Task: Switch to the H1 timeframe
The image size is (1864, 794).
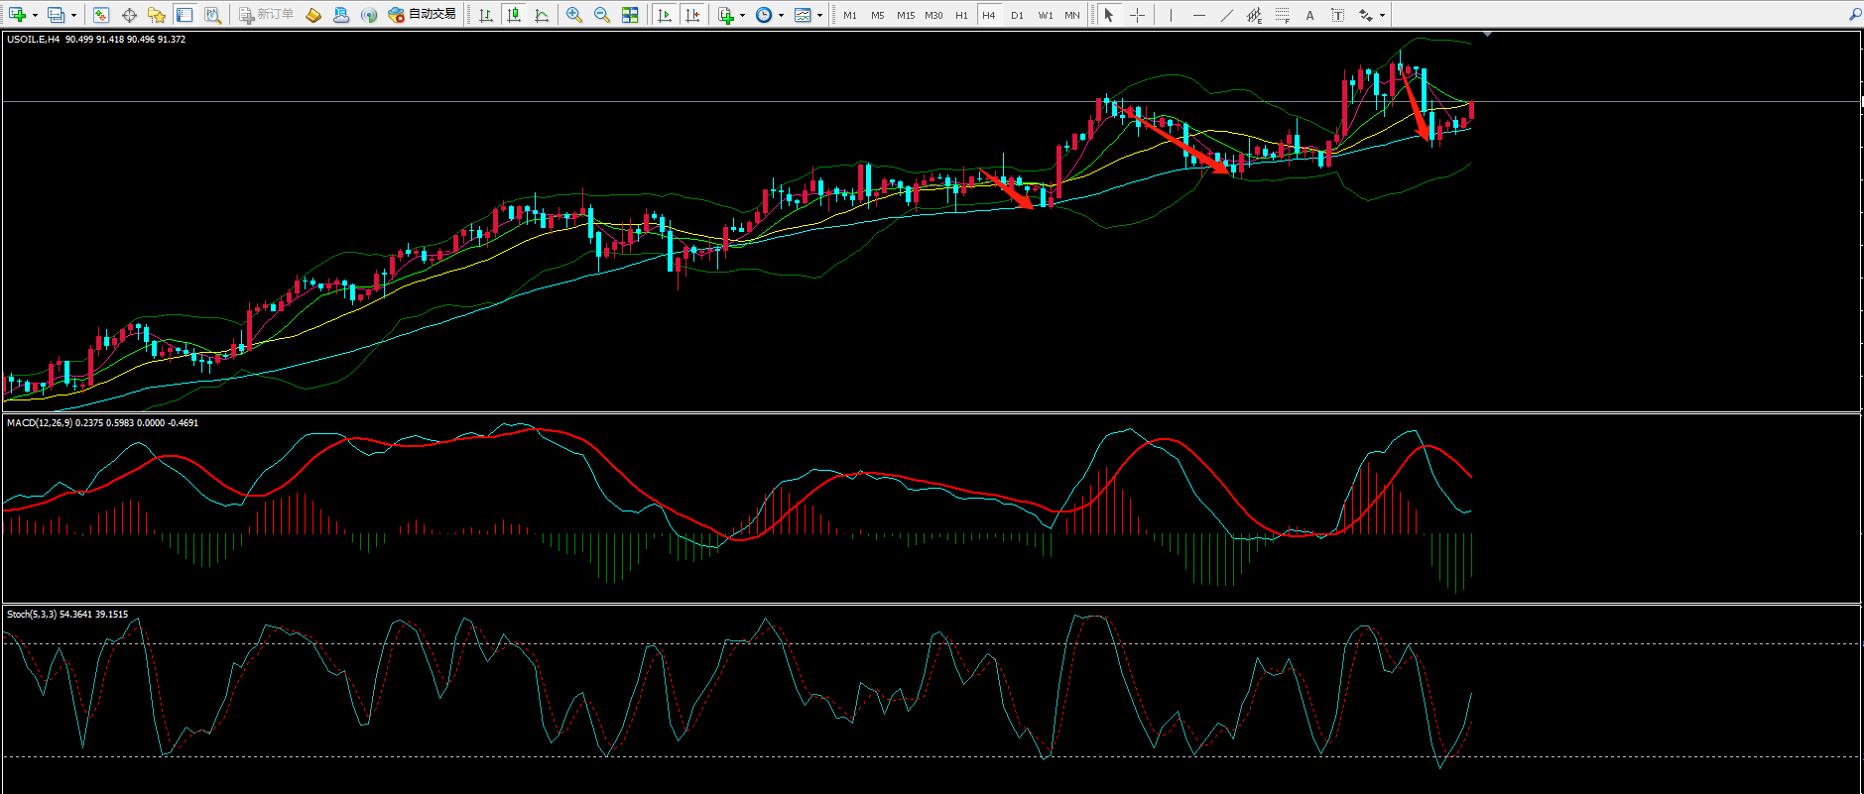Action: coord(961,15)
